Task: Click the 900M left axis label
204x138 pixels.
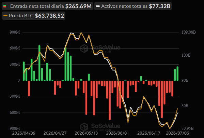Action: tap(15, 32)
